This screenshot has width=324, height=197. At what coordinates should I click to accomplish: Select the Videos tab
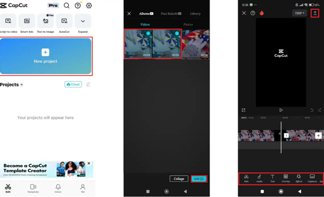(145, 24)
